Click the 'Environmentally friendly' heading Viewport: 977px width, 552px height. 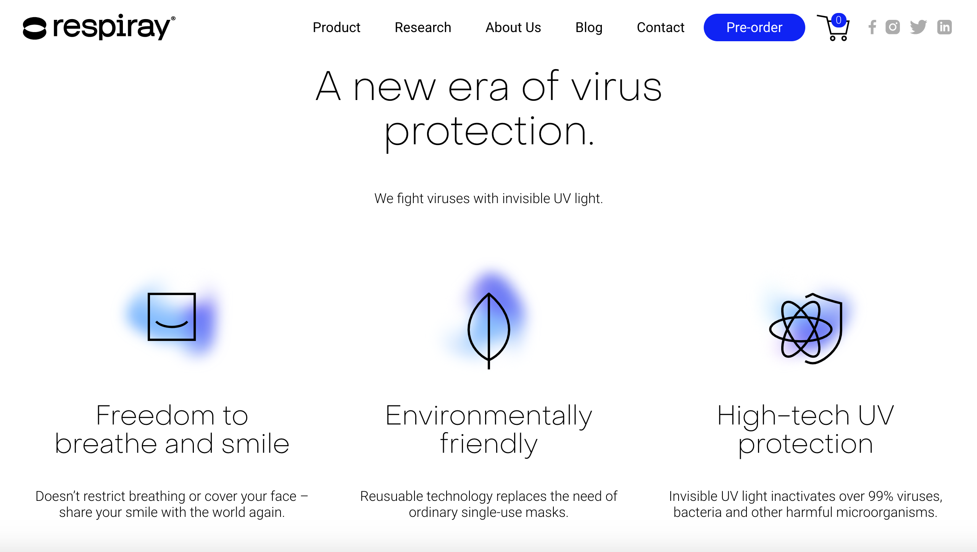(489, 430)
